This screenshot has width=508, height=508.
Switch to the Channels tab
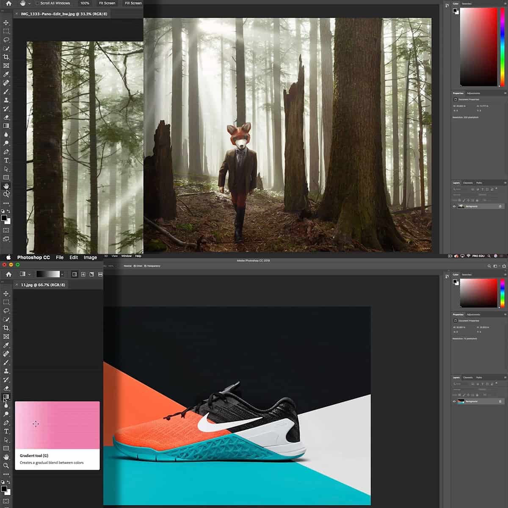click(x=467, y=378)
